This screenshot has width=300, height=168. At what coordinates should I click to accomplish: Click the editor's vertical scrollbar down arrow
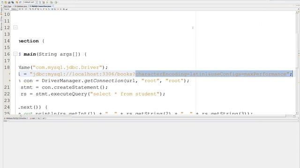click(297, 113)
